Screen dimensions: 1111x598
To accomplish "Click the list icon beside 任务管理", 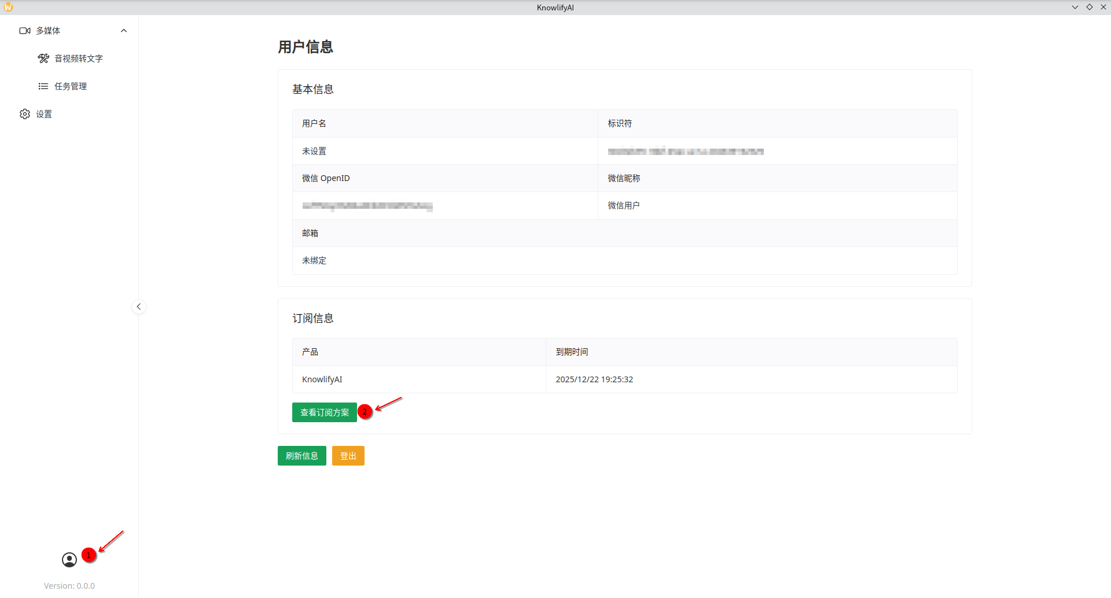I will point(43,86).
